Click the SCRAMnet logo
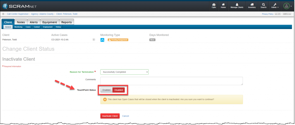Screen dimensions: 295x125 point(20,6)
